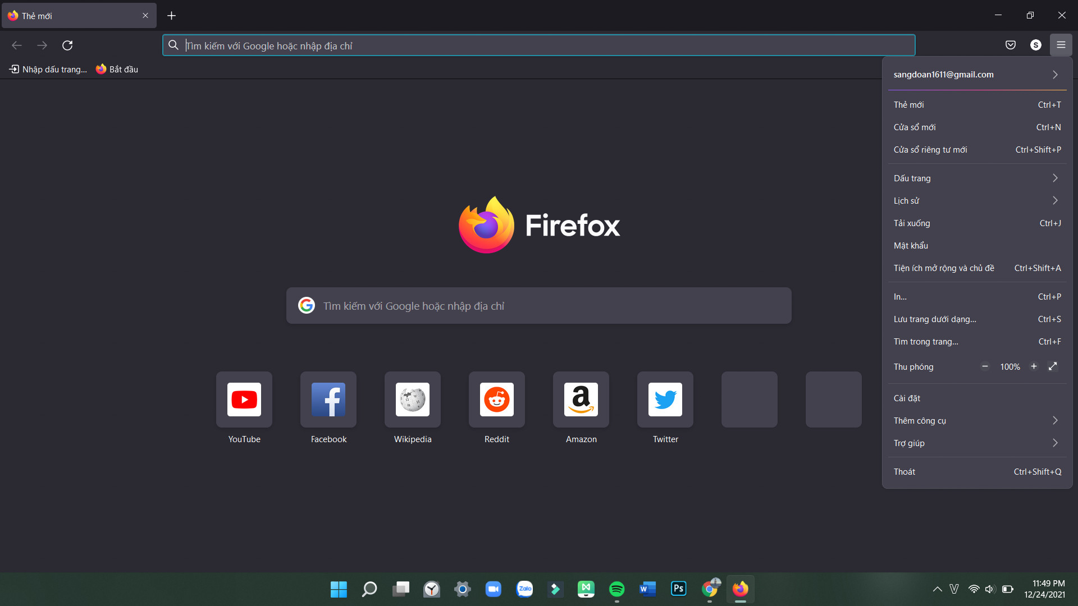Choose Lưu trang dưới dạng...
This screenshot has width=1078, height=606.
(977, 319)
